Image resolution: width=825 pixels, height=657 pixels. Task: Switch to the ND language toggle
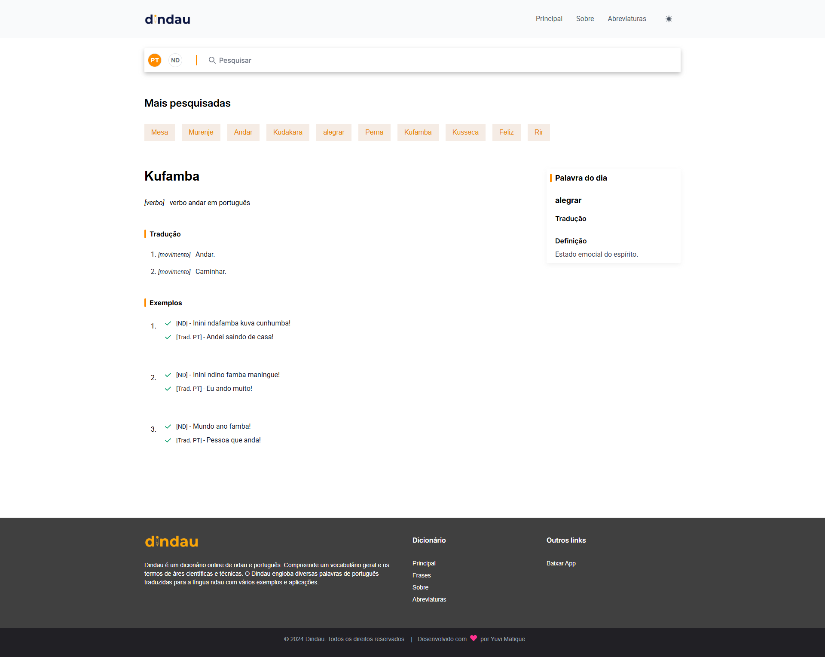click(175, 60)
